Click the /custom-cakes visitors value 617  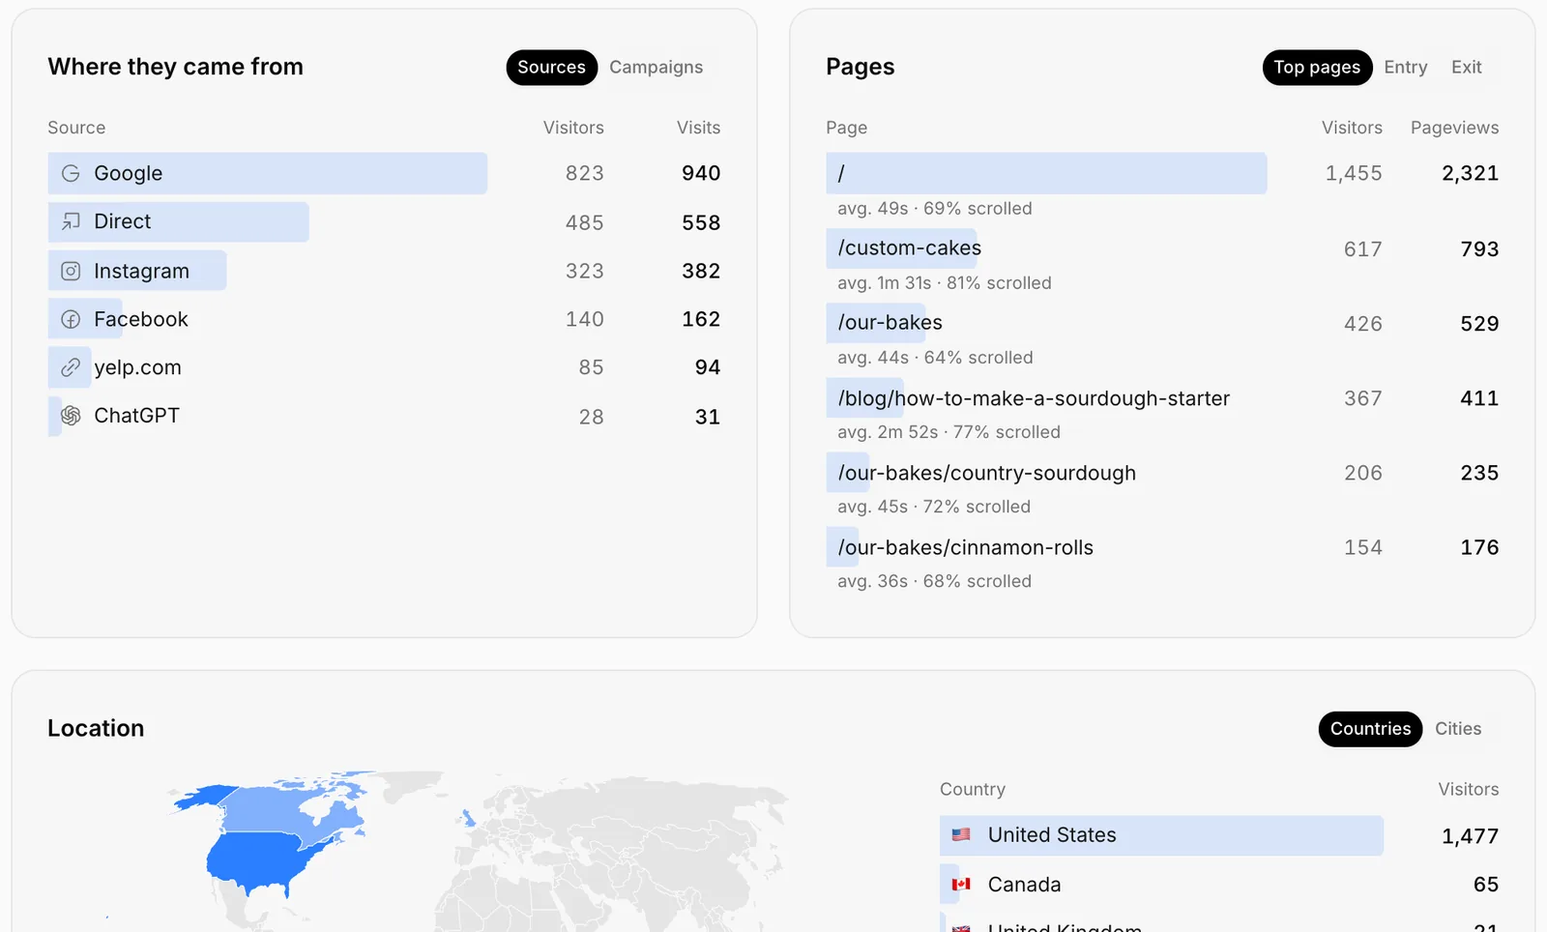point(1362,249)
